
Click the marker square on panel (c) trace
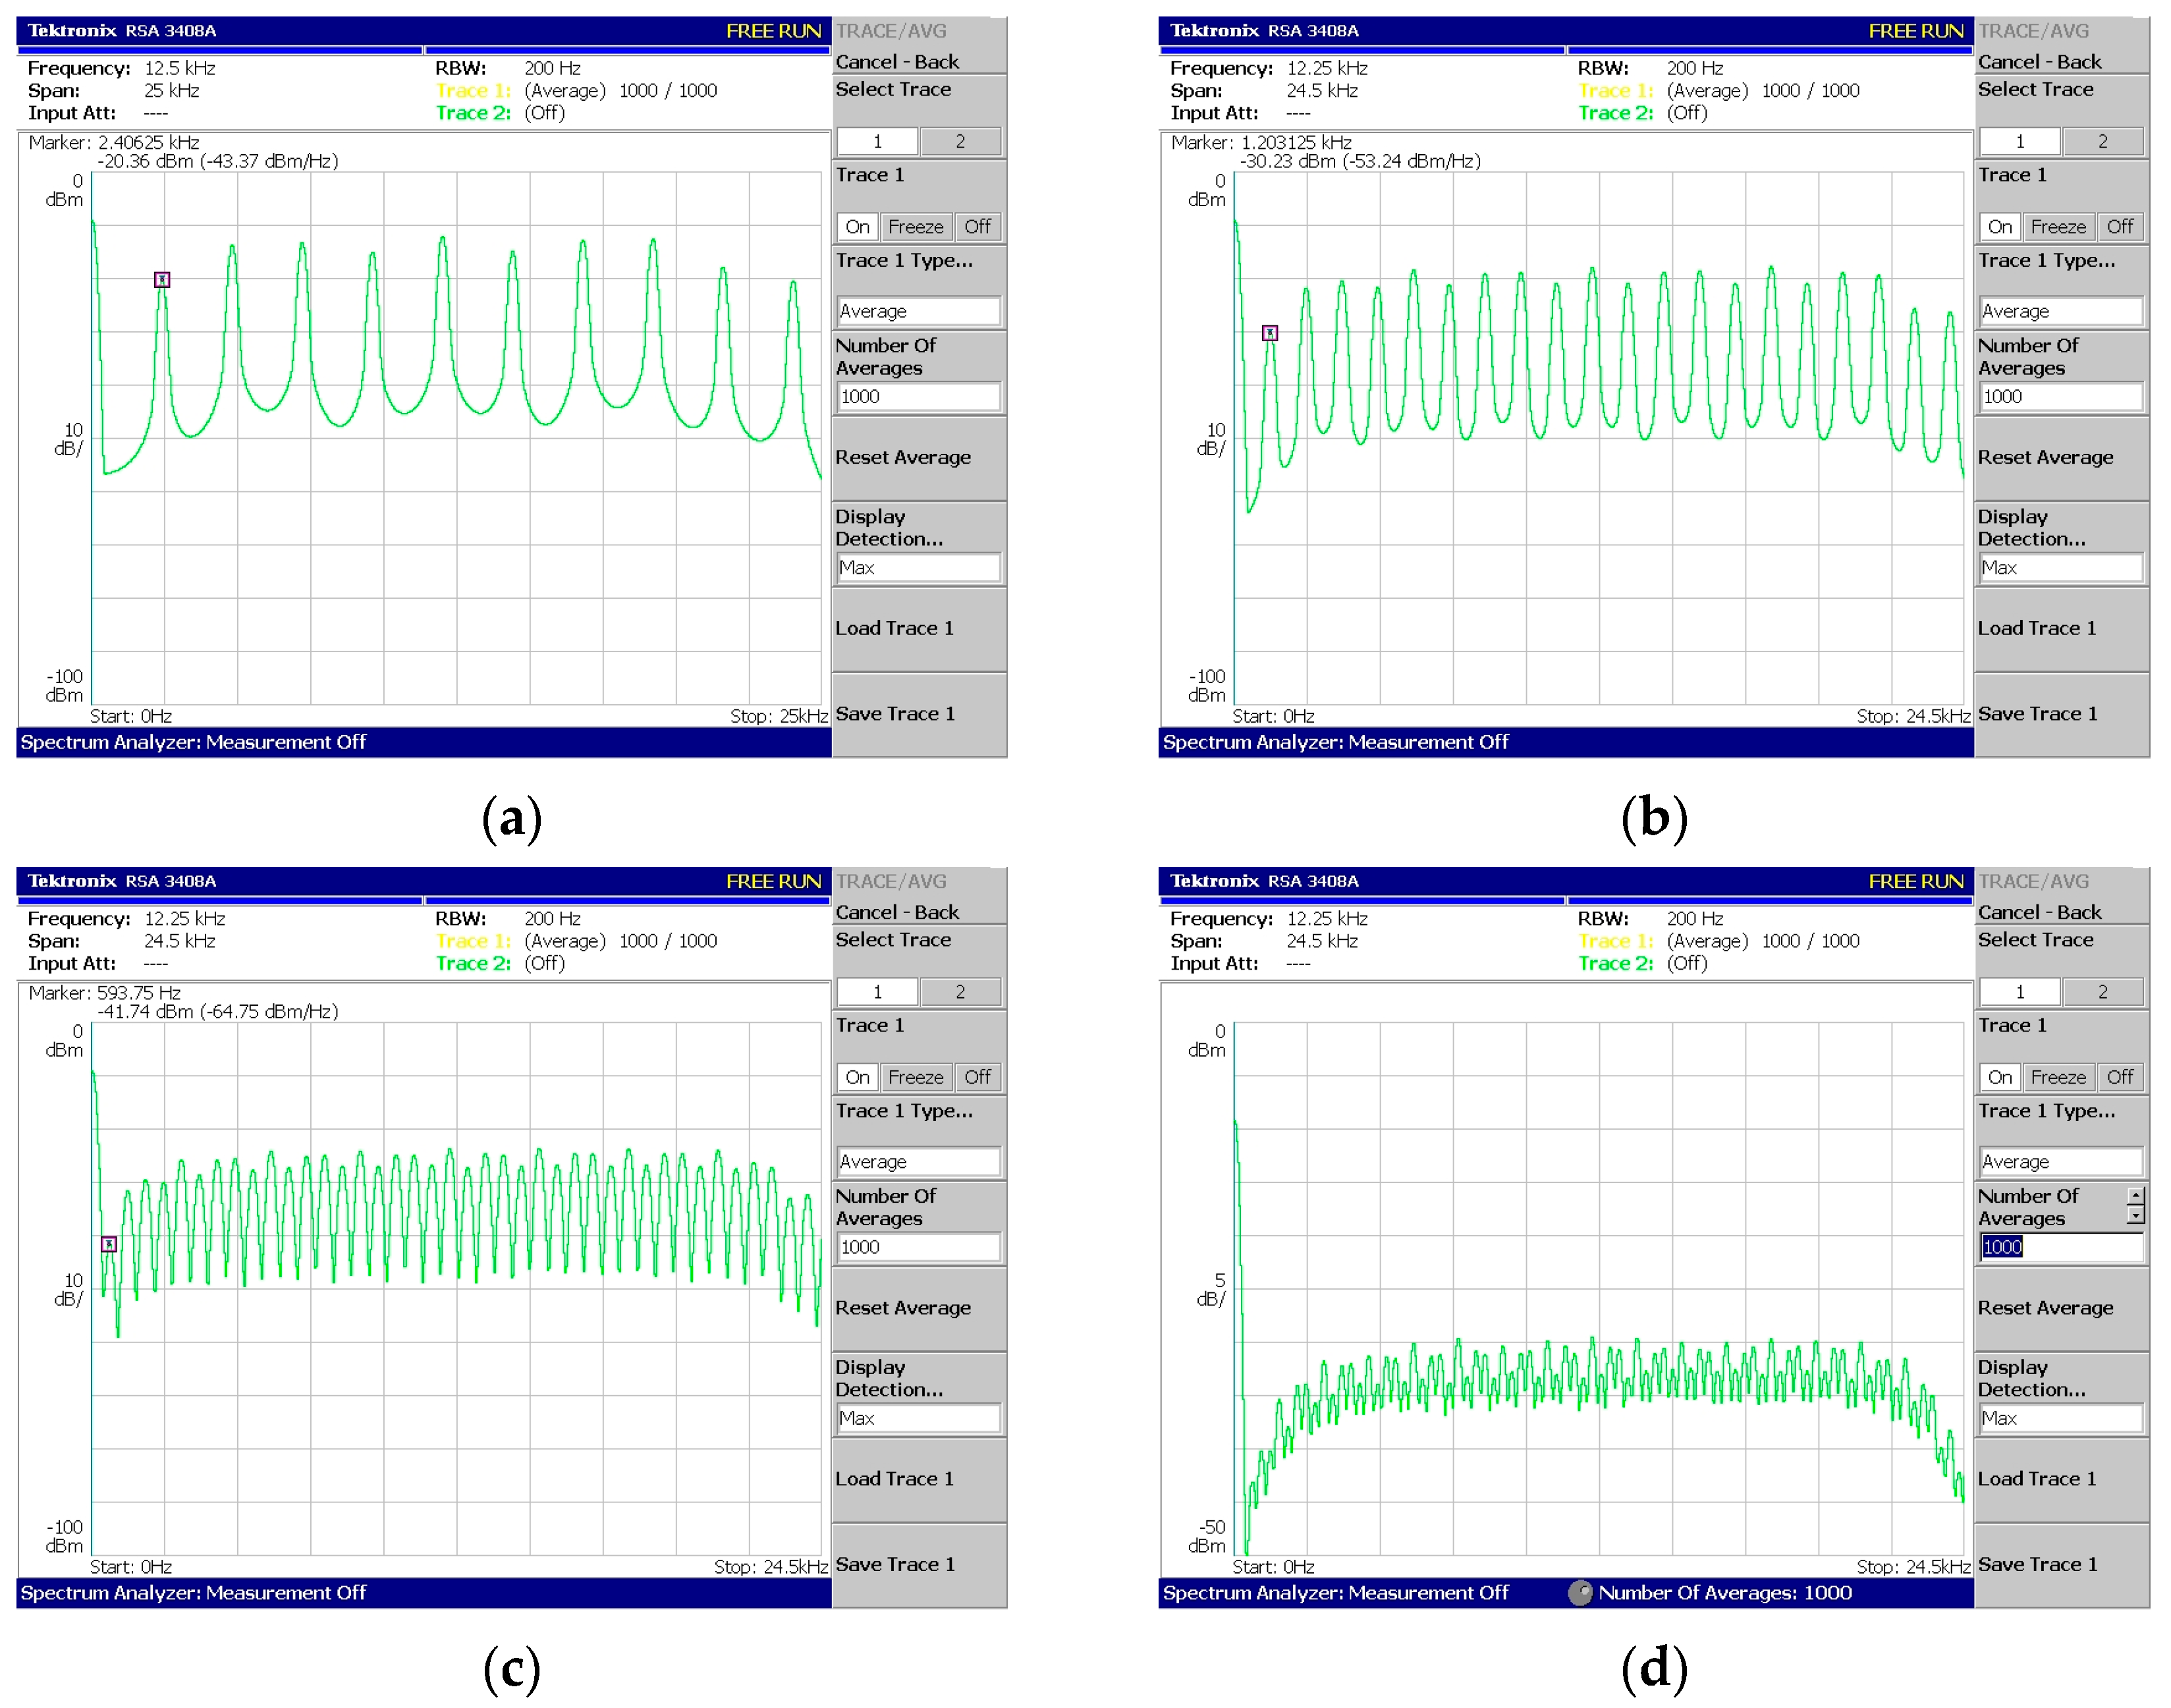[x=109, y=1245]
